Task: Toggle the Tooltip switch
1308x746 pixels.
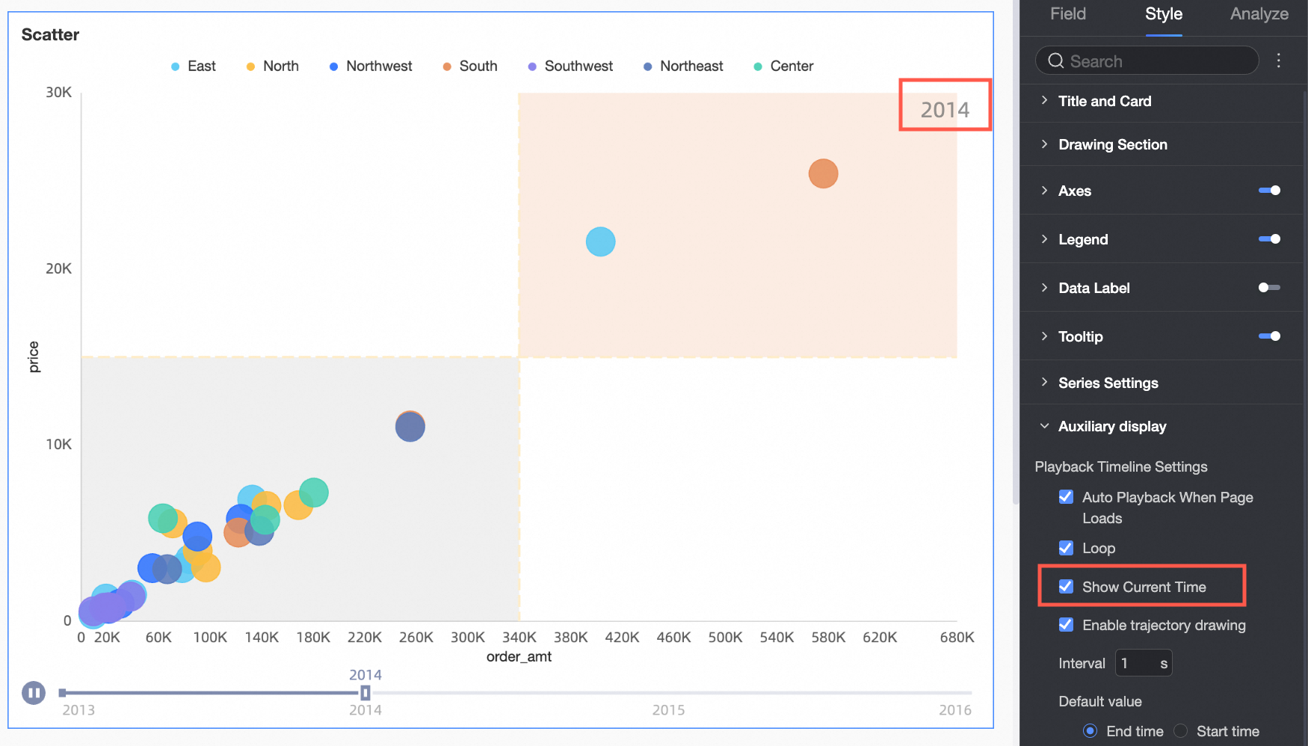Action: pos(1269,336)
